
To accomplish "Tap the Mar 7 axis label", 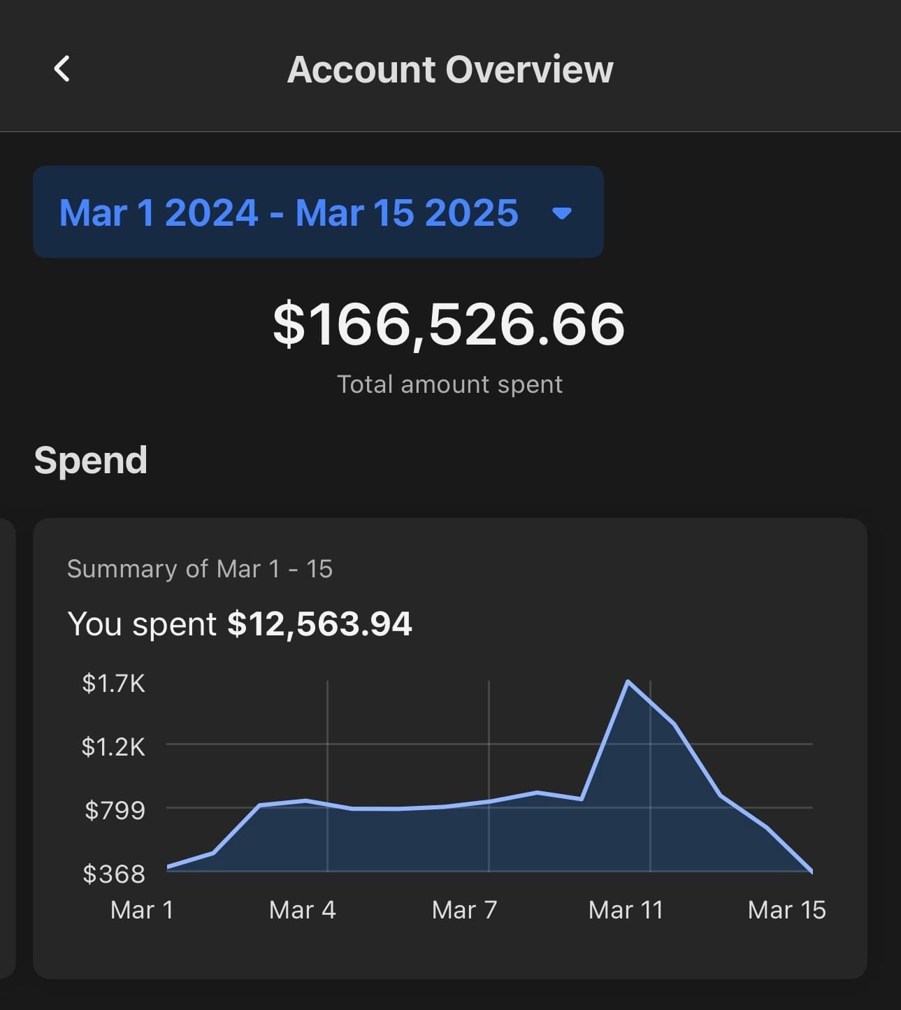I will coord(464,910).
